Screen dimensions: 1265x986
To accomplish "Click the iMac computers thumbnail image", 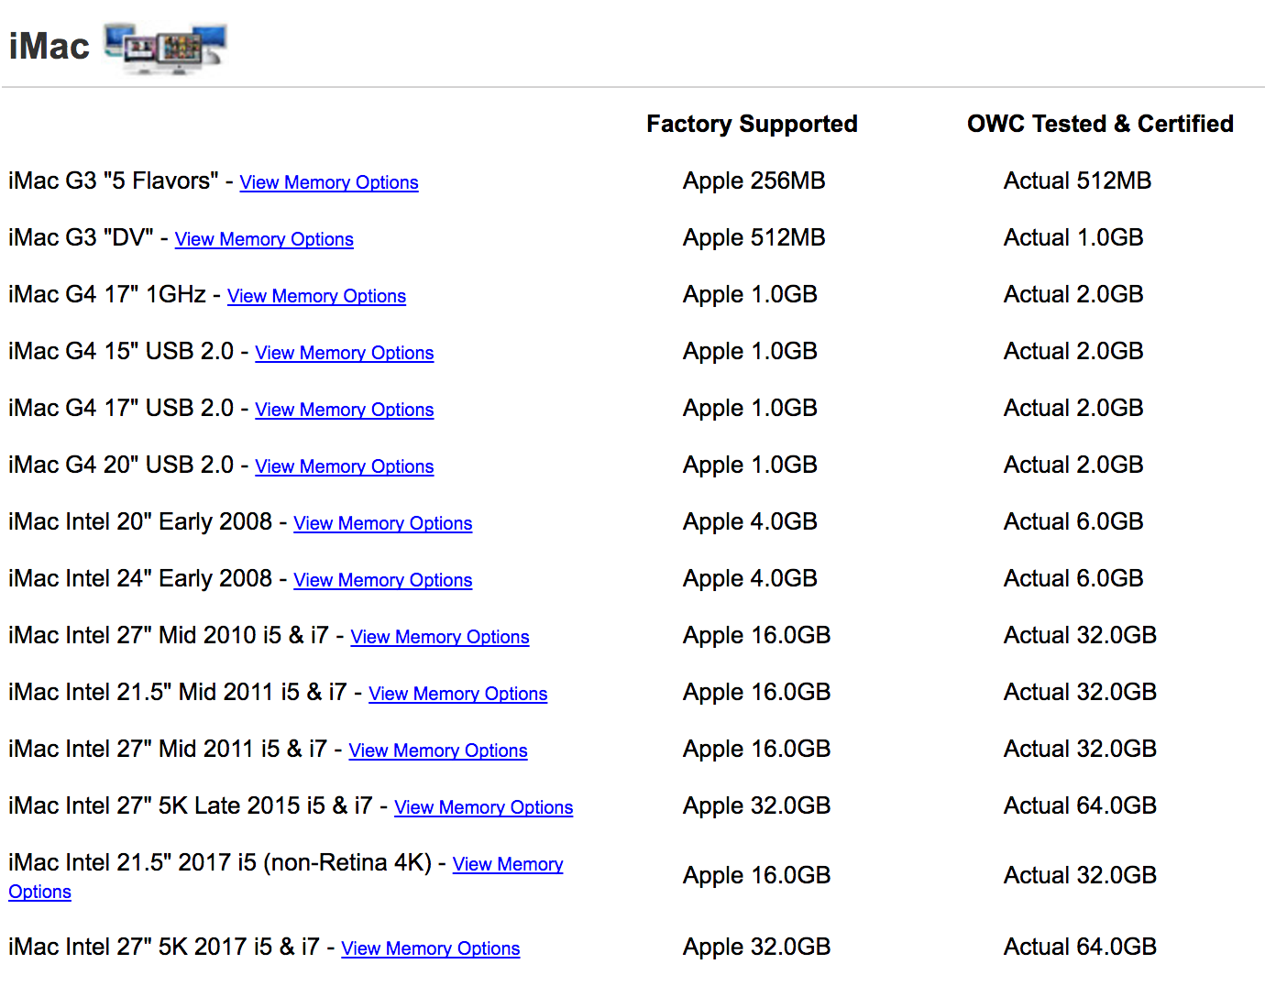I will [165, 48].
